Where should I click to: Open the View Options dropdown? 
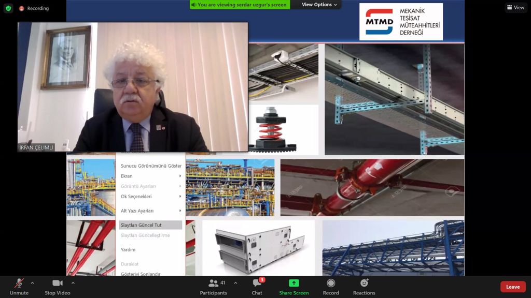[x=319, y=5]
